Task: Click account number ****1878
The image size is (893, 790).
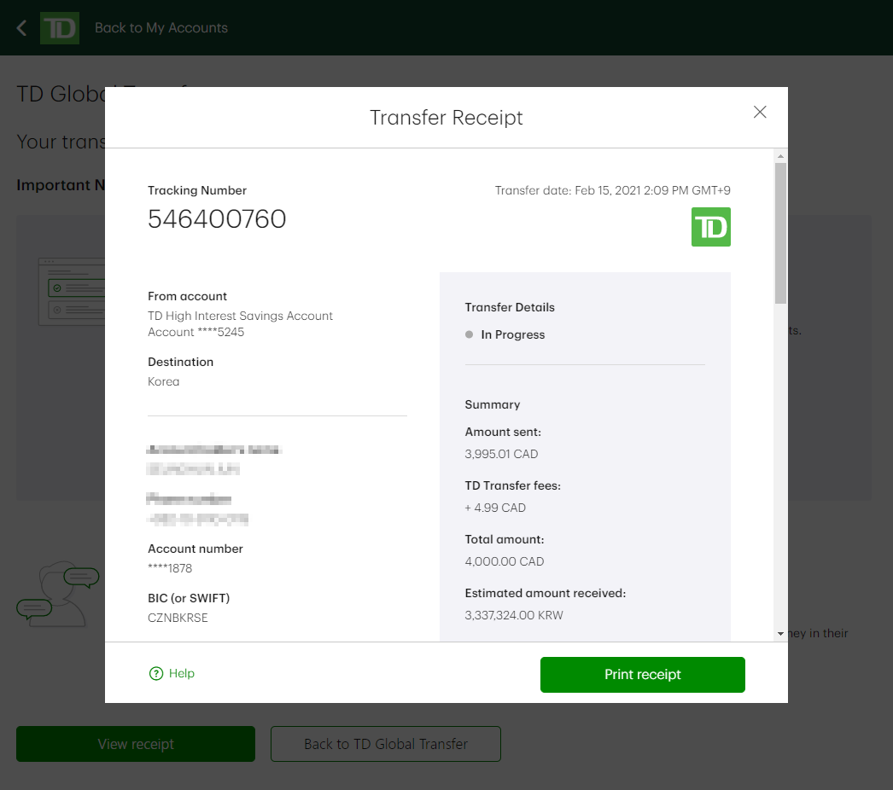Action: [x=170, y=568]
